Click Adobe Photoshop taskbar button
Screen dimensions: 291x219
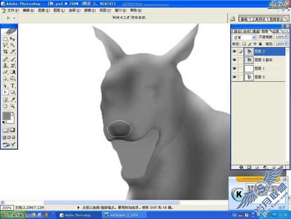tap(75, 215)
